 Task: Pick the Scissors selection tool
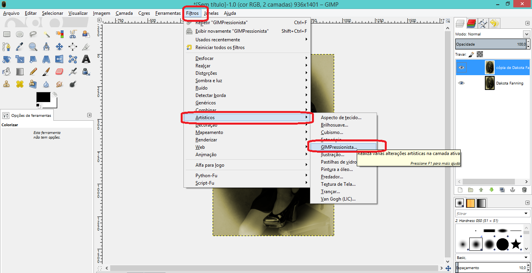pyautogui.click(x=72, y=34)
